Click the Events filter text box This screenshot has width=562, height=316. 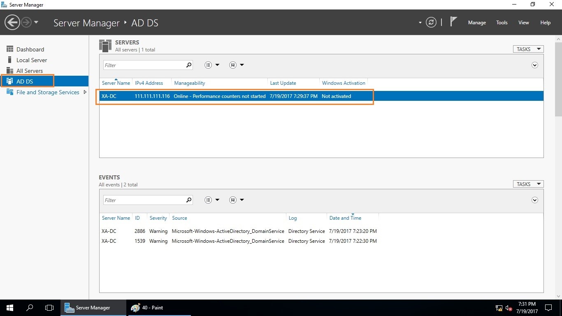pyautogui.click(x=144, y=200)
